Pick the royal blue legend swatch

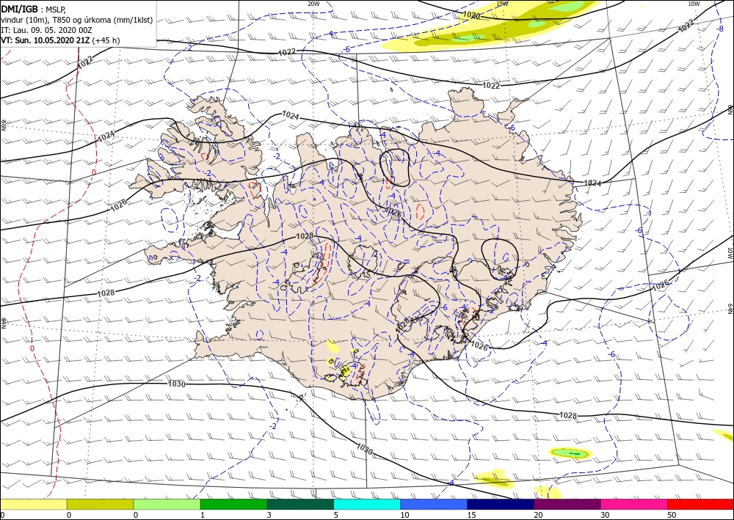434,504
